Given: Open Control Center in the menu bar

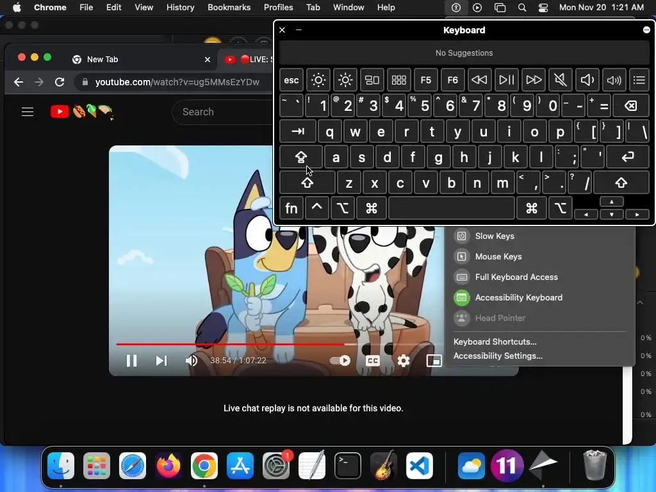Looking at the screenshot, I should (x=543, y=8).
